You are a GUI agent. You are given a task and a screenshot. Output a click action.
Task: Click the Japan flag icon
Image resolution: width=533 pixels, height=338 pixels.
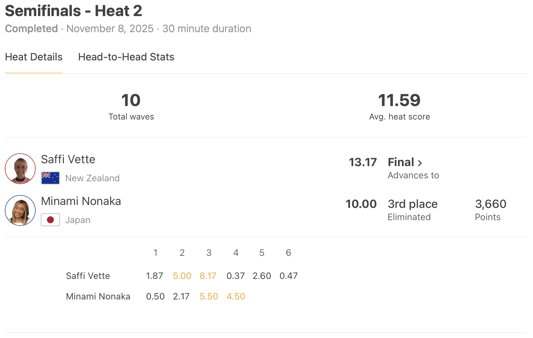tap(50, 220)
